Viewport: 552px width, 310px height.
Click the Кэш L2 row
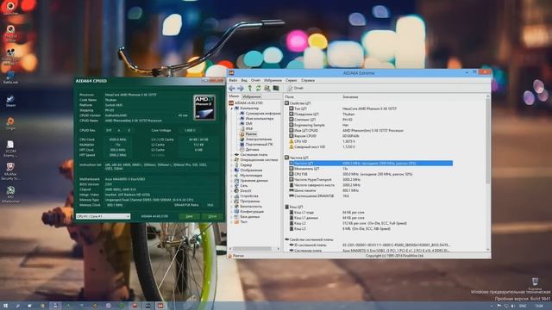tap(370, 223)
